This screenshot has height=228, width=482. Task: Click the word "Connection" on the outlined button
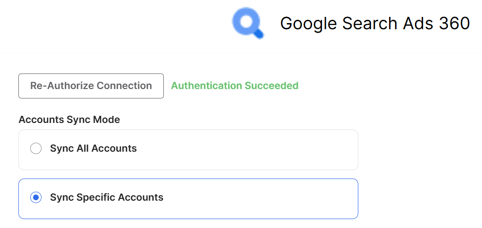coord(124,86)
